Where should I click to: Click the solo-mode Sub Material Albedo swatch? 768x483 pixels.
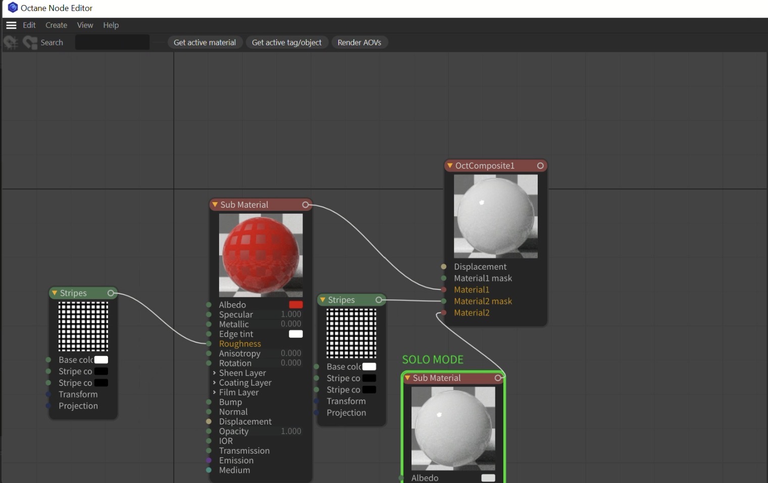pyautogui.click(x=488, y=478)
